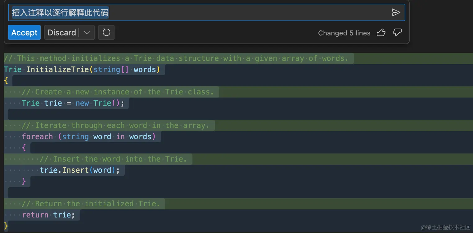The image size is (473, 233).
Task: Click the "Create a new instance" comment line
Action: tap(124, 92)
